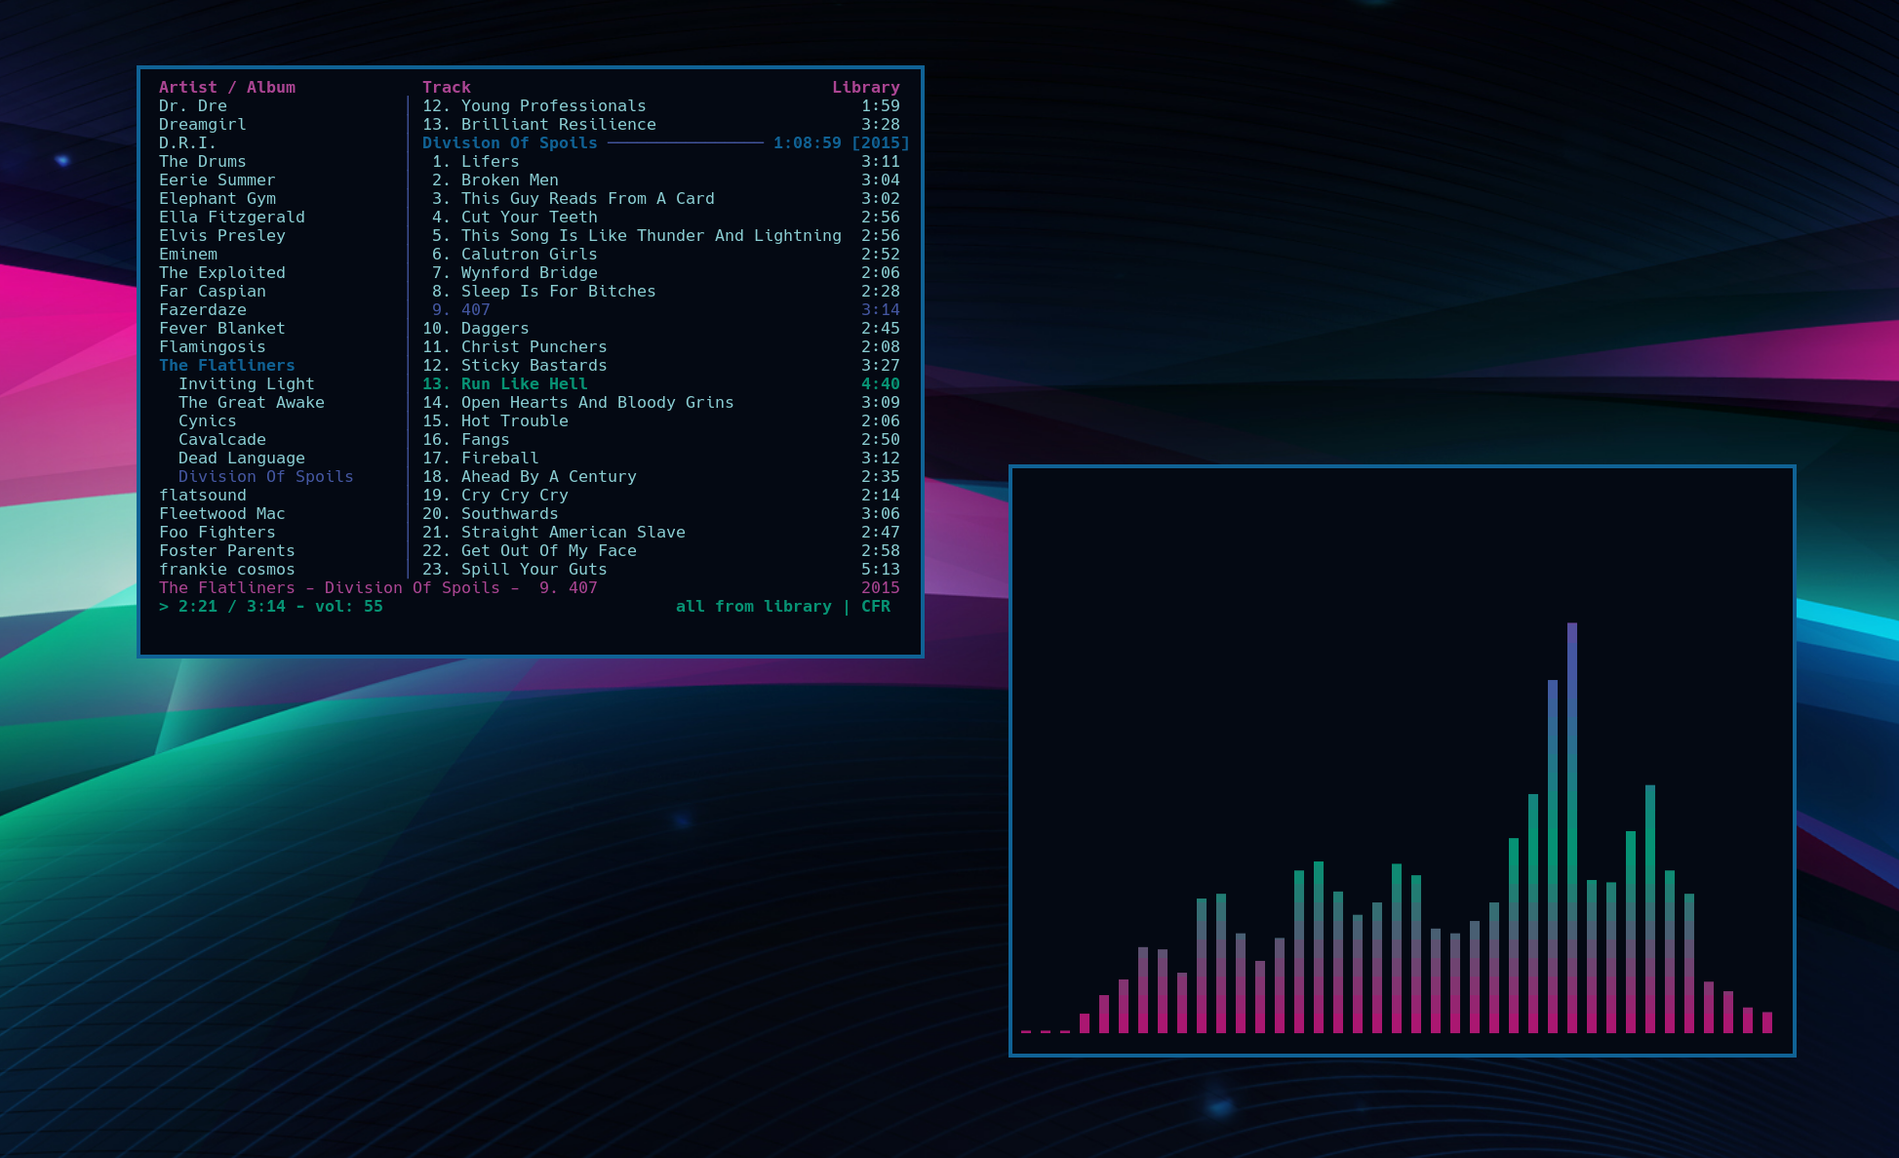The height and width of the screenshot is (1158, 1899).
Task: Click the playback position 2:21 / 3:14
Action: tap(231, 607)
